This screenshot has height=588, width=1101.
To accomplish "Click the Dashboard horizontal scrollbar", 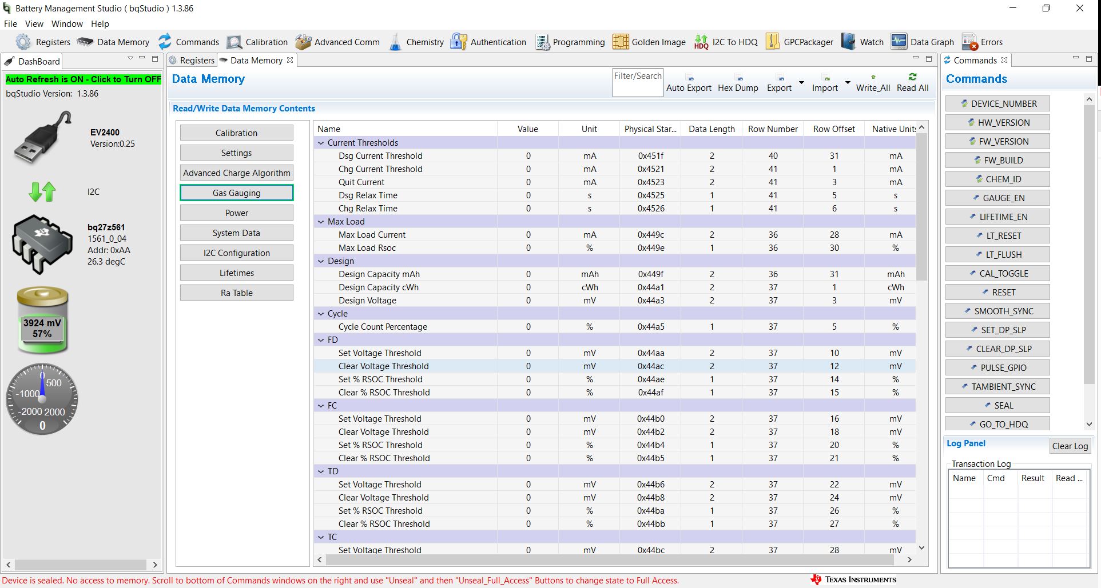I will click(80, 565).
